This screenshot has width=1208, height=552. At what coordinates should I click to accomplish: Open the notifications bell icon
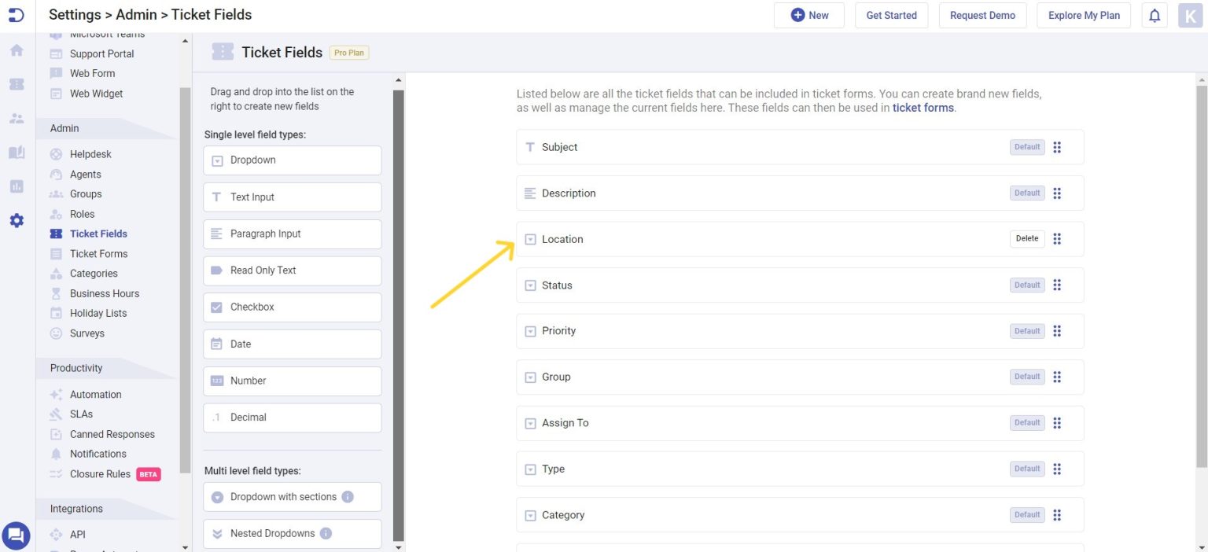pos(1155,15)
